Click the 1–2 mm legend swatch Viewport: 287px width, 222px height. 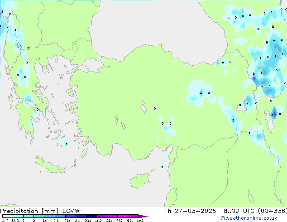[x=29, y=216]
